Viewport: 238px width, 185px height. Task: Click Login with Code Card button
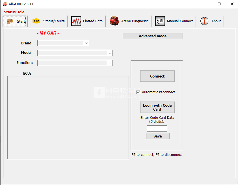(157, 107)
